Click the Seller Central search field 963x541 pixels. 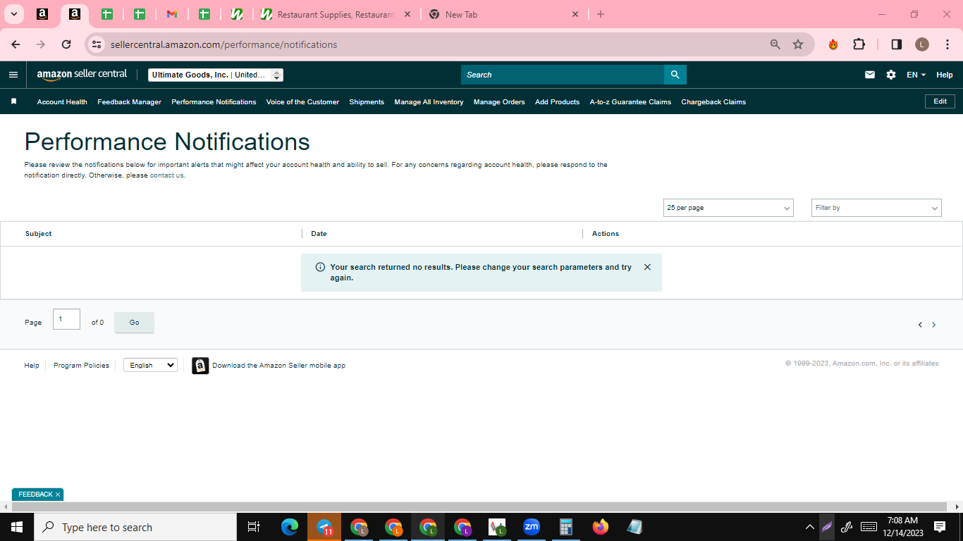563,75
